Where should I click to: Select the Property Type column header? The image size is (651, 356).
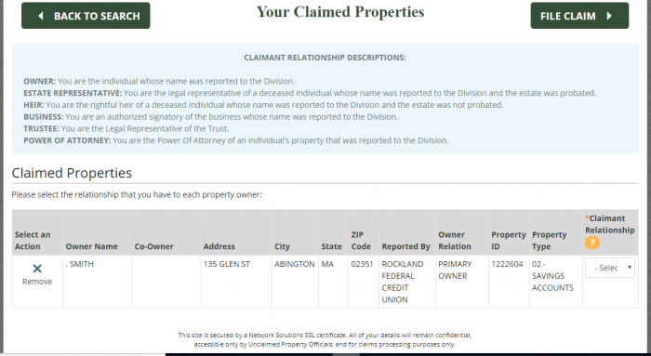pyautogui.click(x=549, y=241)
